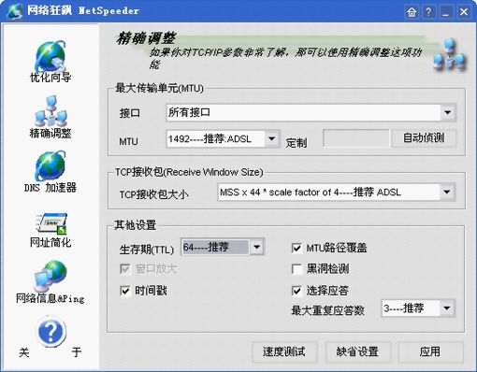
Task: Click the 缺省设置 button
Action: pyautogui.click(x=357, y=351)
